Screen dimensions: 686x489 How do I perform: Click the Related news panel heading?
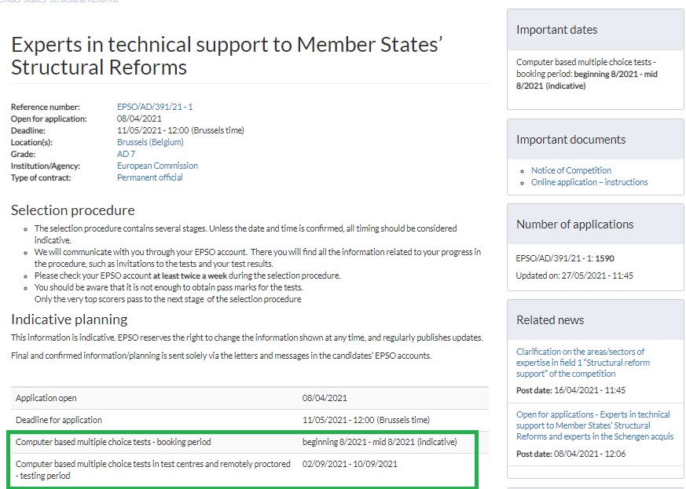[x=550, y=320]
